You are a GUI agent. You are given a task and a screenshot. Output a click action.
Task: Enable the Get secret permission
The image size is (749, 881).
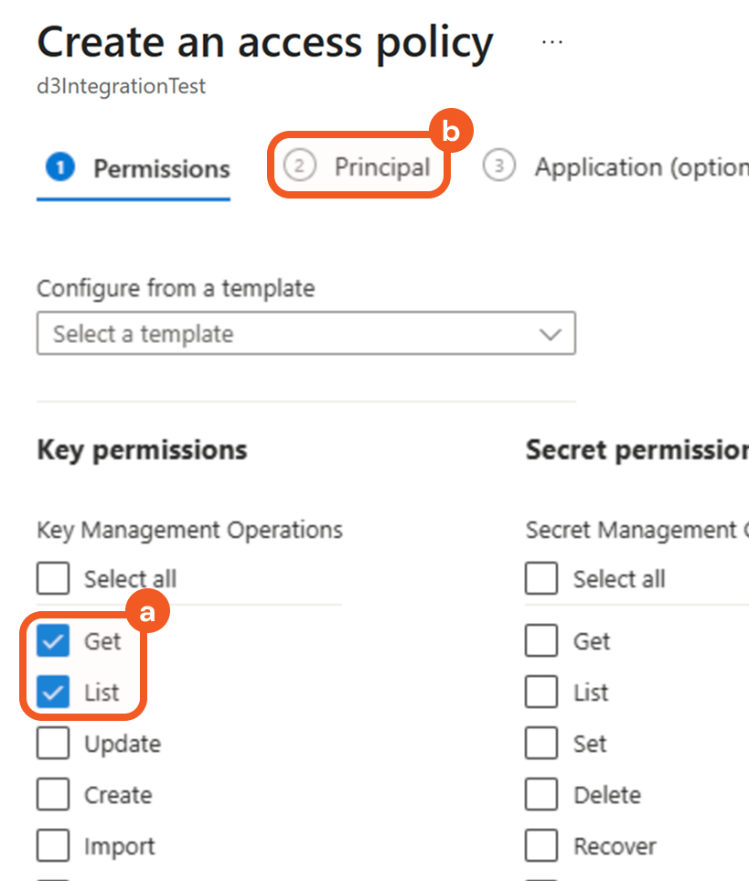pos(541,641)
